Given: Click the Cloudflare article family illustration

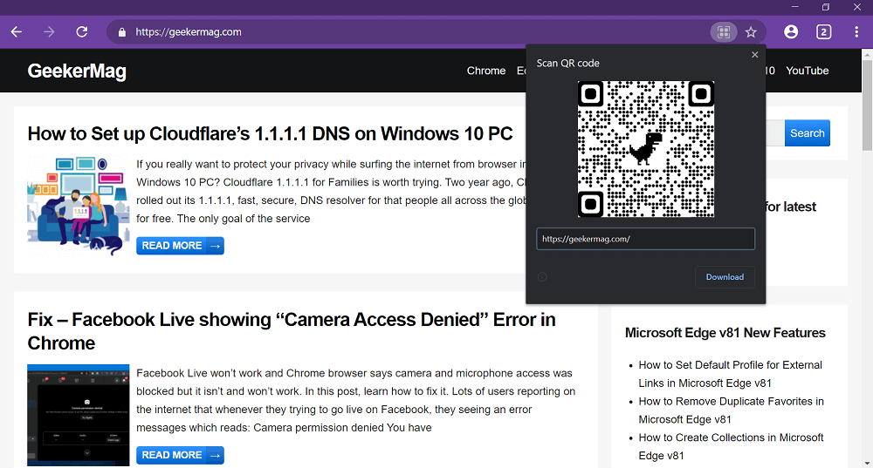Looking at the screenshot, I should click(78, 207).
